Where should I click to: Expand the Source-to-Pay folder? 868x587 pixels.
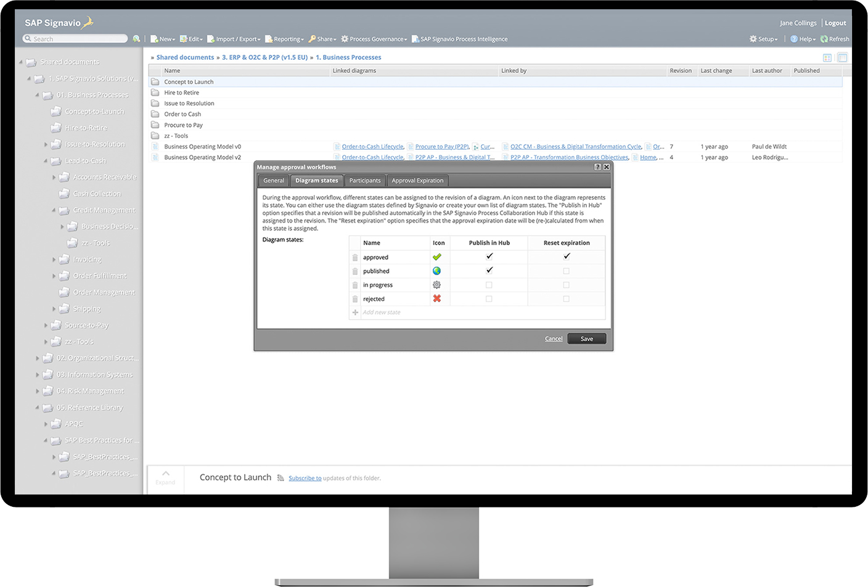coord(46,325)
